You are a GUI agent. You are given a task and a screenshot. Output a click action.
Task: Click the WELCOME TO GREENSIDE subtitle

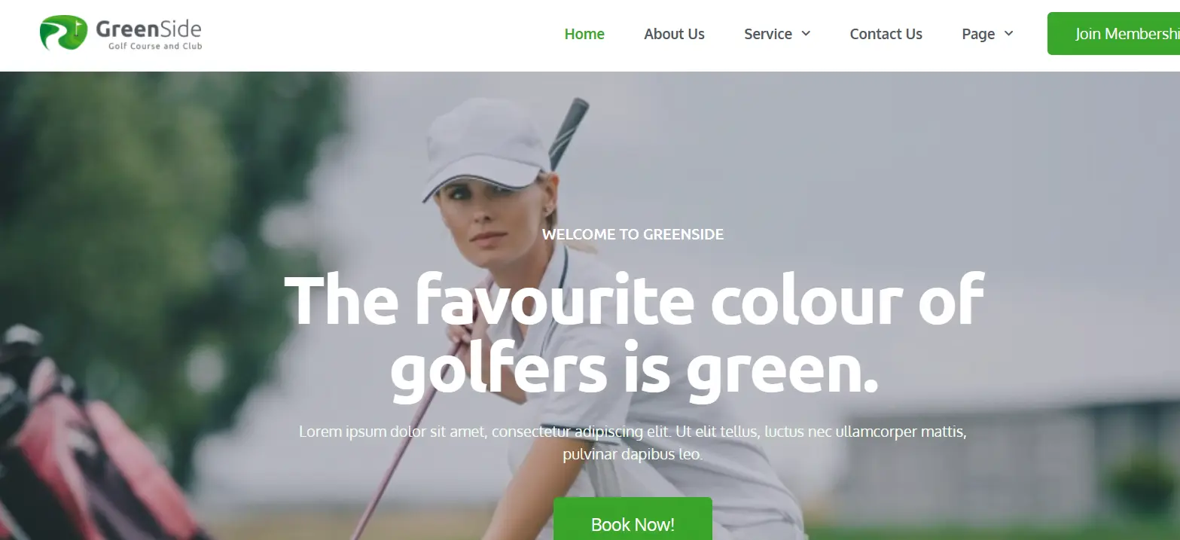pyautogui.click(x=633, y=234)
